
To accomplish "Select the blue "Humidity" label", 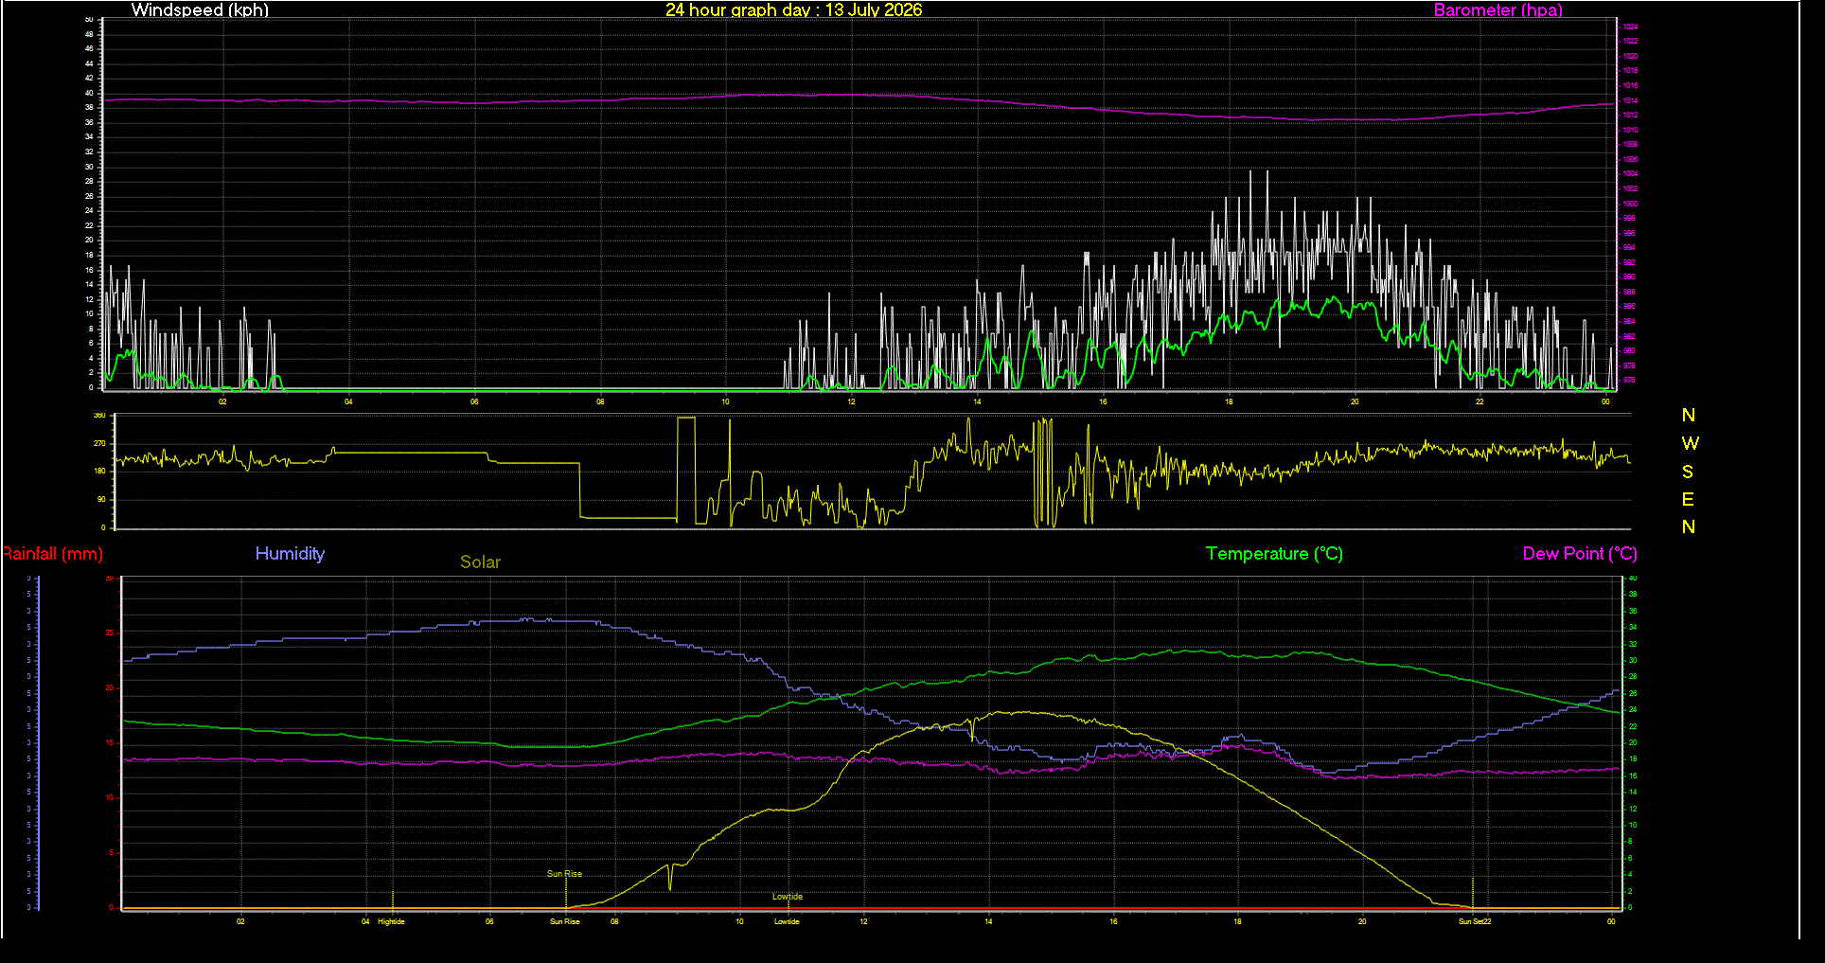I will 290,554.
